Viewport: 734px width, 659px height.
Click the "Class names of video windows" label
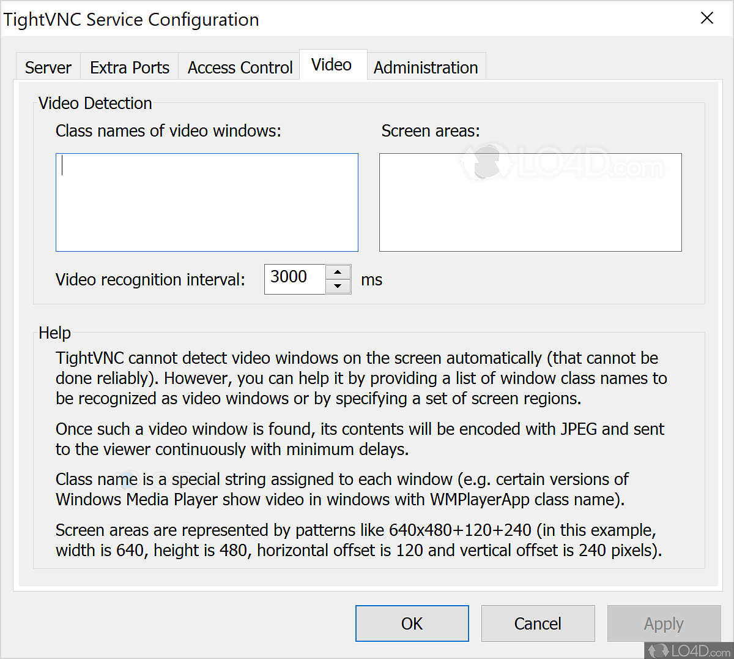168,131
